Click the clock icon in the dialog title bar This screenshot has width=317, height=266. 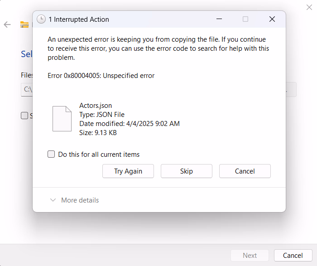point(41,19)
